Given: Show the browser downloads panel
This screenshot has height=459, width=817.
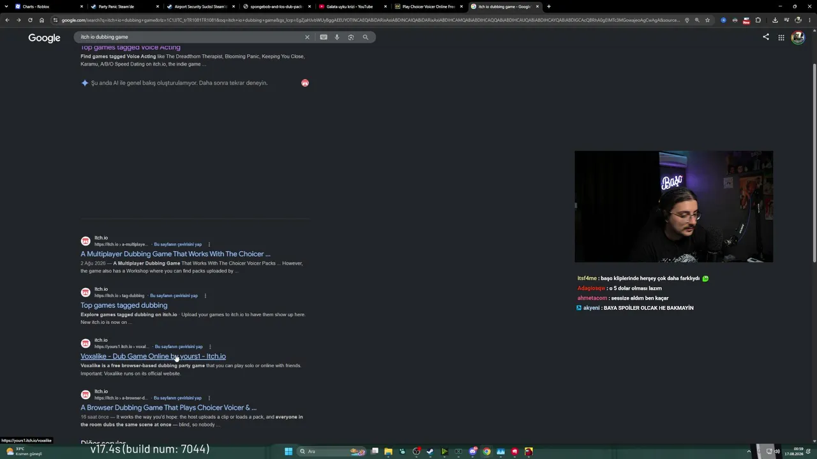Looking at the screenshot, I should 775,20.
